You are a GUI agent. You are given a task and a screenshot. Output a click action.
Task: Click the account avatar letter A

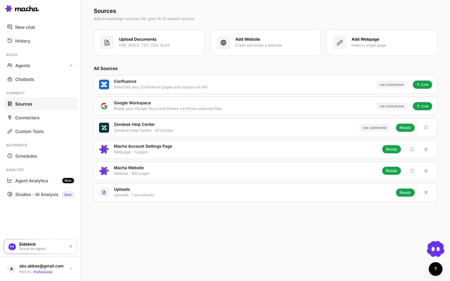11,269
